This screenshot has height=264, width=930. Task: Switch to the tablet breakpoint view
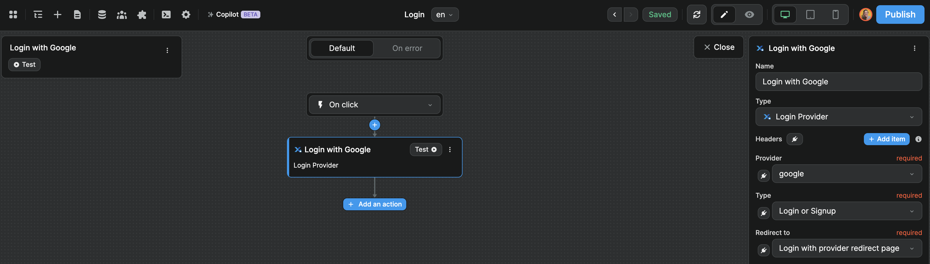810,15
